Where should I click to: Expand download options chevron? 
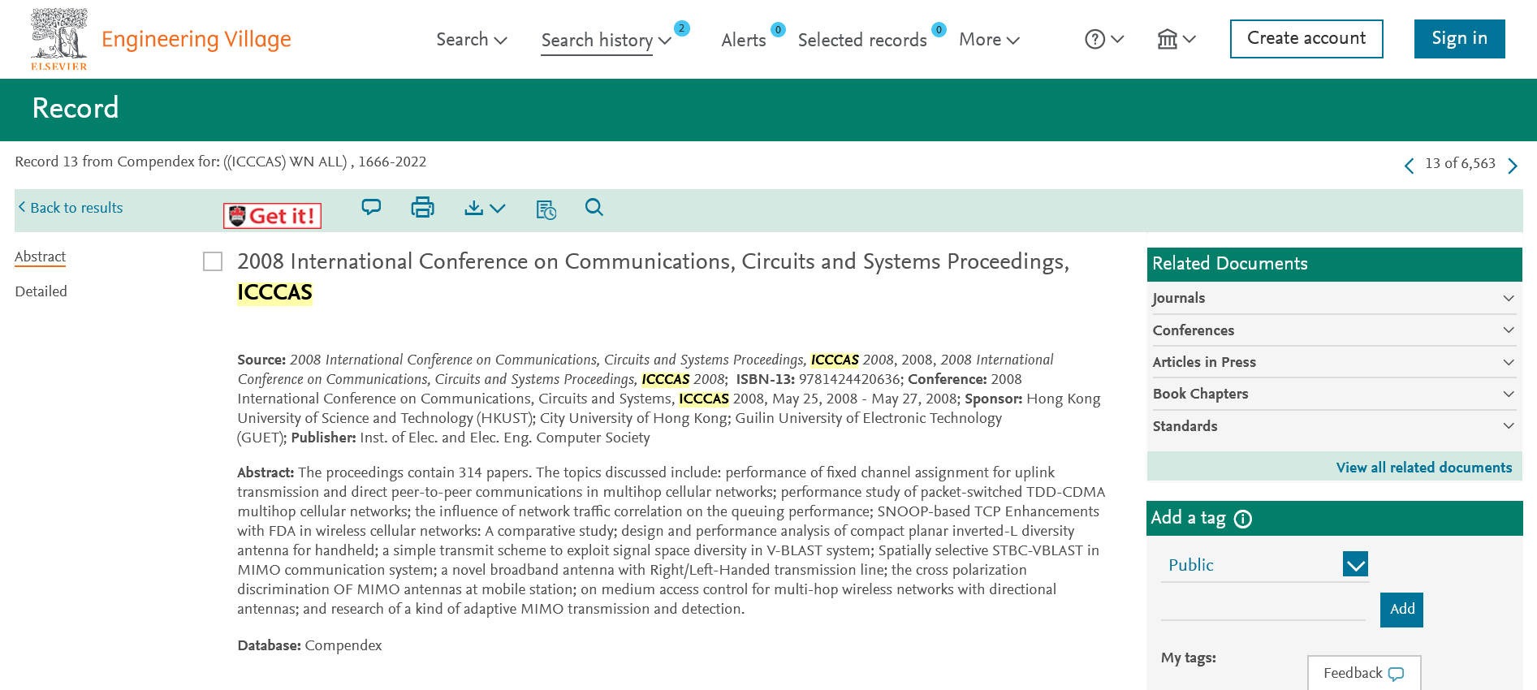(x=498, y=209)
